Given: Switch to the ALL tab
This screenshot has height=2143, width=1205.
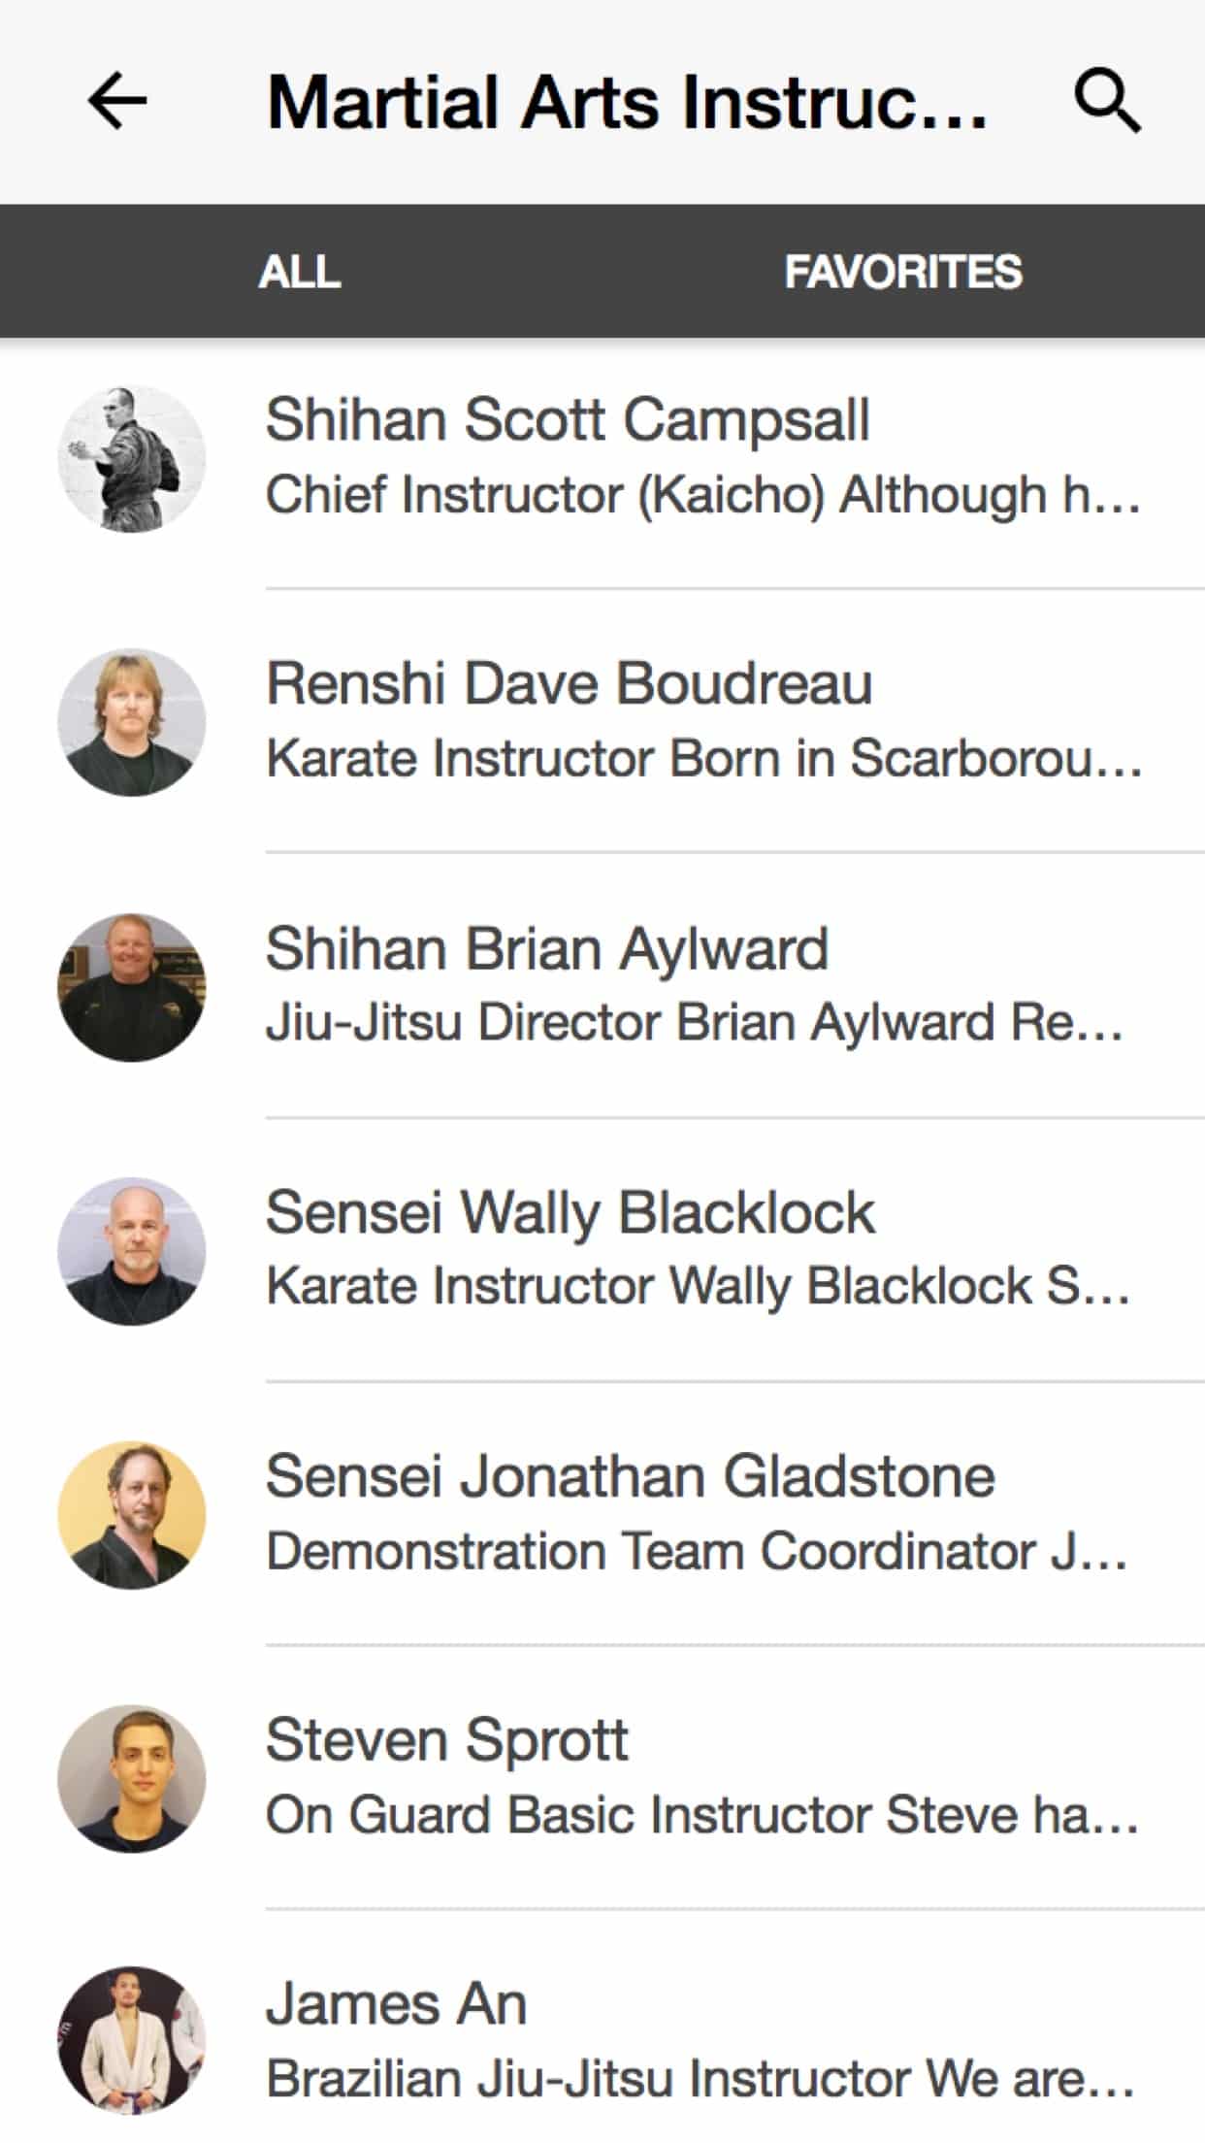Looking at the screenshot, I should [x=300, y=272].
